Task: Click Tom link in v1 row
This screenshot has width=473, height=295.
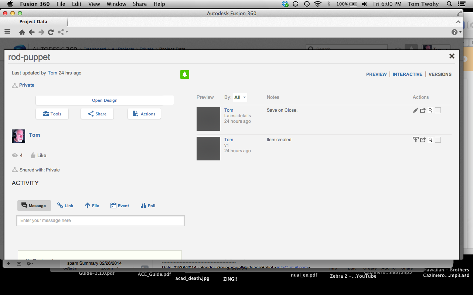Action: (x=229, y=140)
